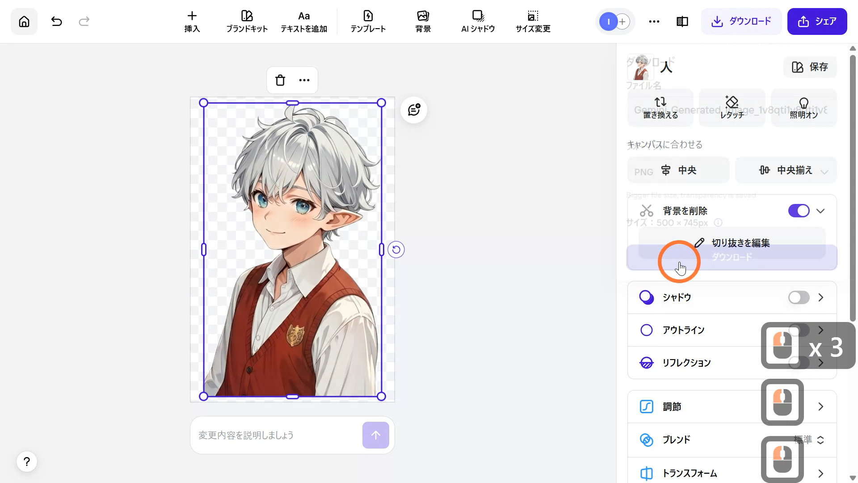Open help with the question mark
Screen dimensions: 858x483
[27, 462]
